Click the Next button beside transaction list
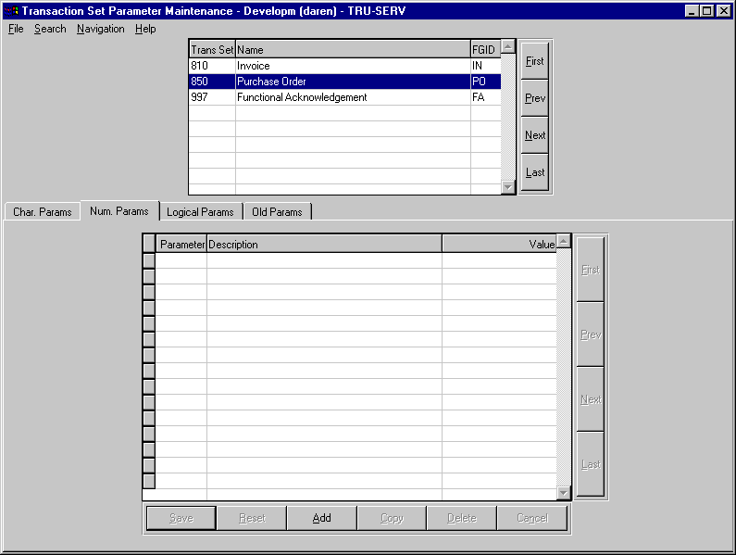This screenshot has height=555, width=736. point(535,135)
